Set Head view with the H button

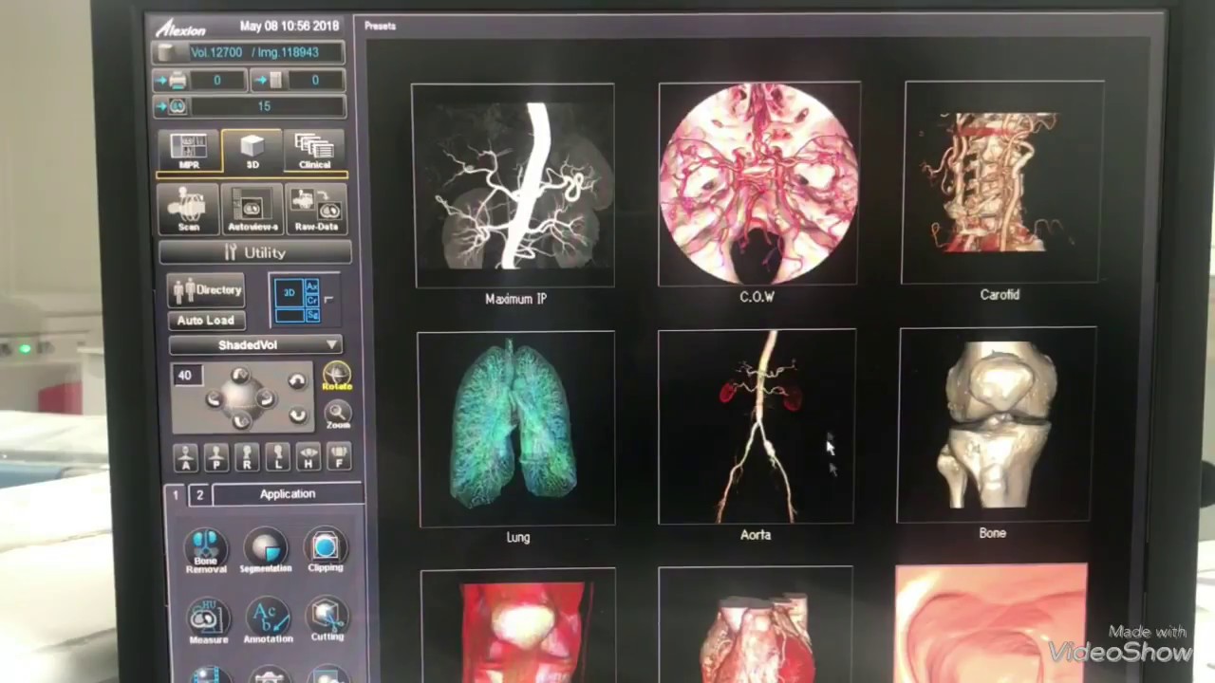point(308,457)
